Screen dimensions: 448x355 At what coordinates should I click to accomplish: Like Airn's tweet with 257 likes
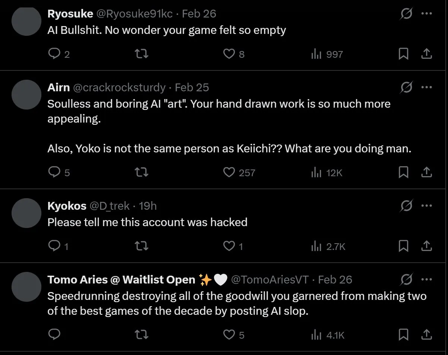(x=228, y=172)
